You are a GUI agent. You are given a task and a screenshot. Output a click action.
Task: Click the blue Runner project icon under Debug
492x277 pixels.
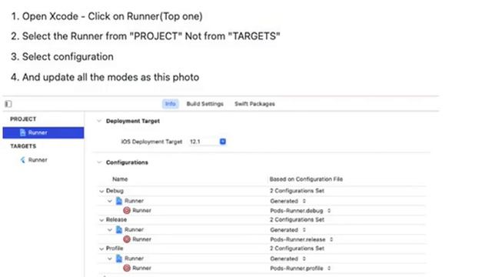(119, 201)
